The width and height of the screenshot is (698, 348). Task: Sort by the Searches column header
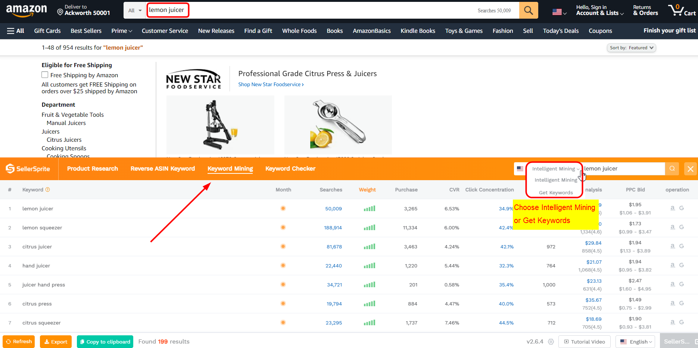click(x=331, y=190)
